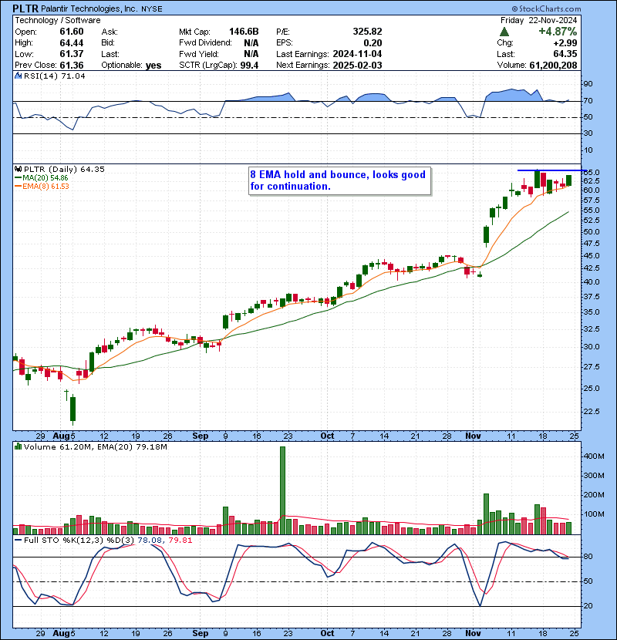Click the Next Earnings date 2025-02-03
Image resolution: width=617 pixels, height=640 pixels.
tap(357, 66)
